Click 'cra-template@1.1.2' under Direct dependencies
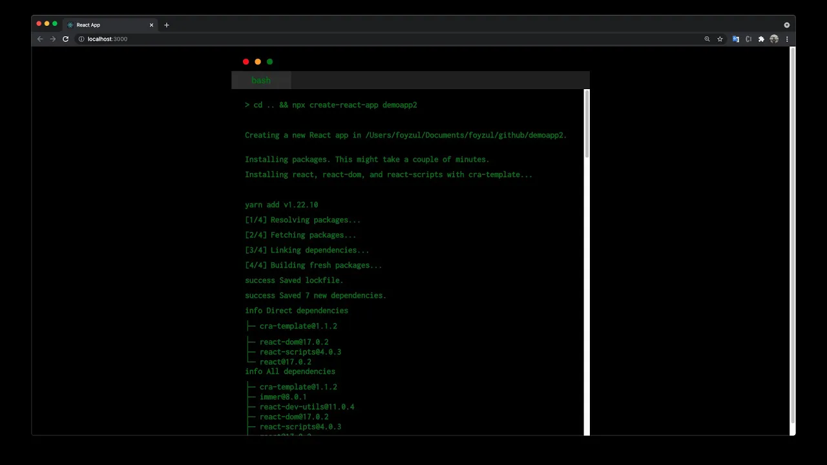 (x=298, y=326)
